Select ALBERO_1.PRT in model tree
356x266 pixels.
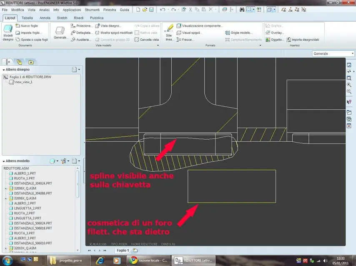(22, 173)
